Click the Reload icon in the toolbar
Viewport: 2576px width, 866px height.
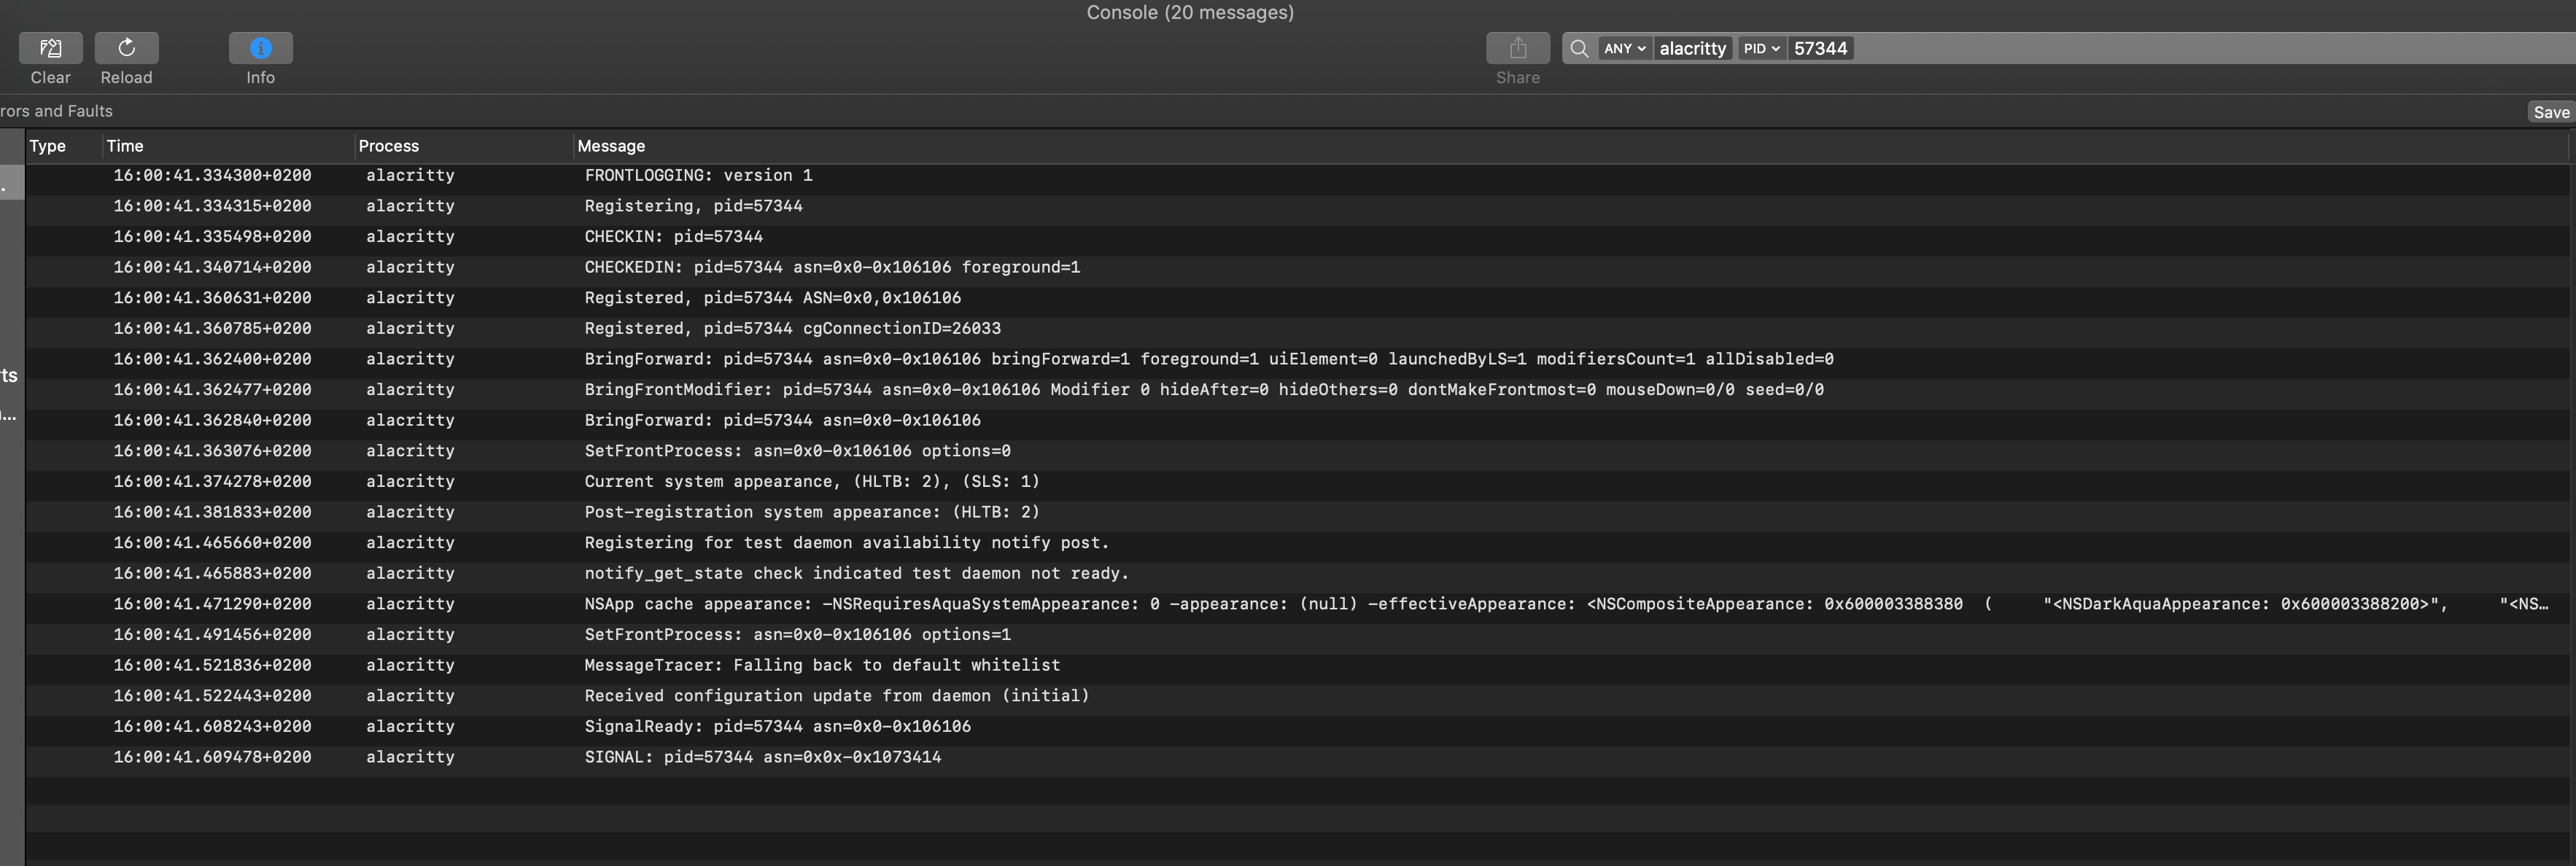126,47
